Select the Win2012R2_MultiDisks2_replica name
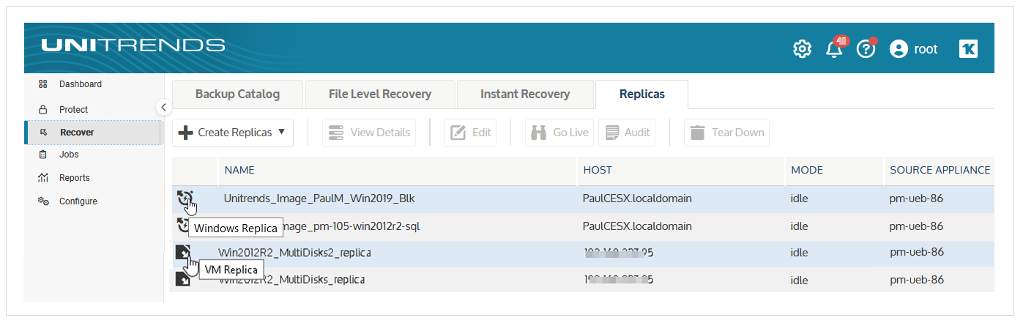 pyautogui.click(x=294, y=253)
